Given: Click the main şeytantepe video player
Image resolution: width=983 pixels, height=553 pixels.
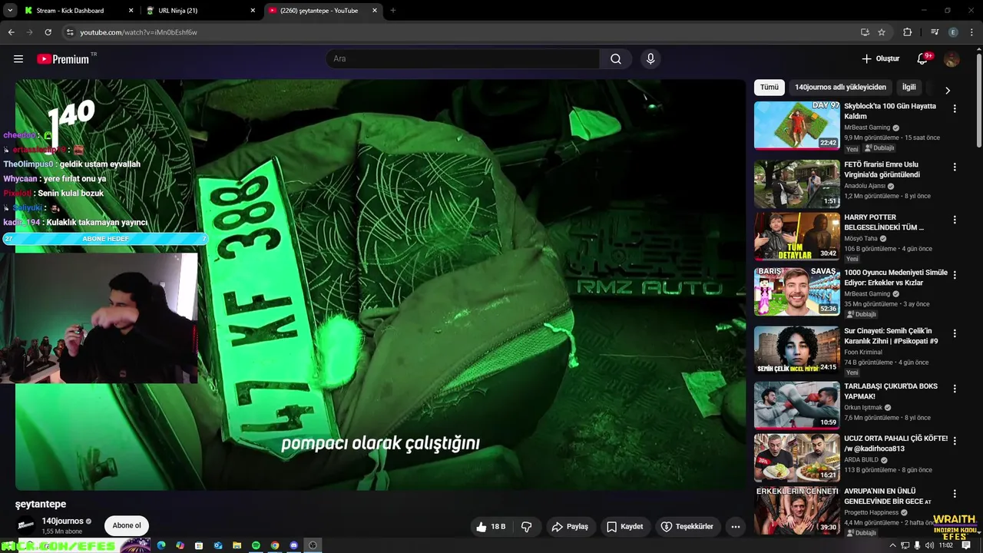Looking at the screenshot, I should pyautogui.click(x=381, y=284).
